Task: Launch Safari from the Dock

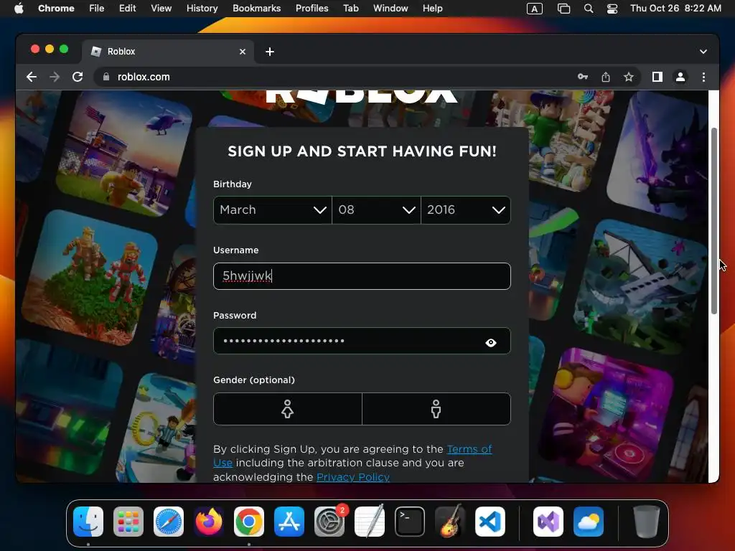Action: (x=168, y=522)
